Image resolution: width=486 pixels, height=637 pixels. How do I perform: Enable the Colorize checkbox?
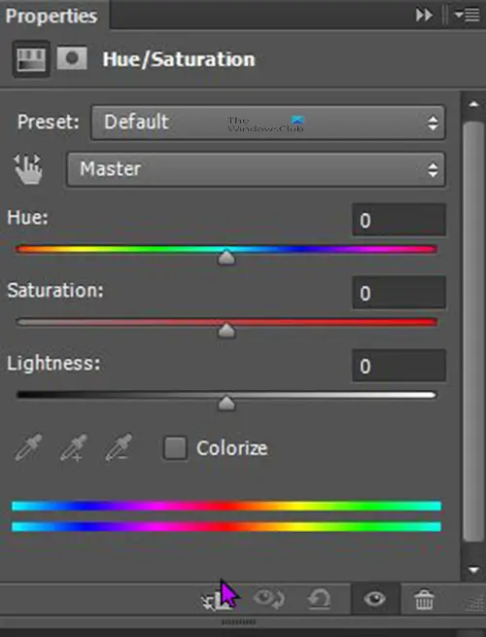[175, 448]
